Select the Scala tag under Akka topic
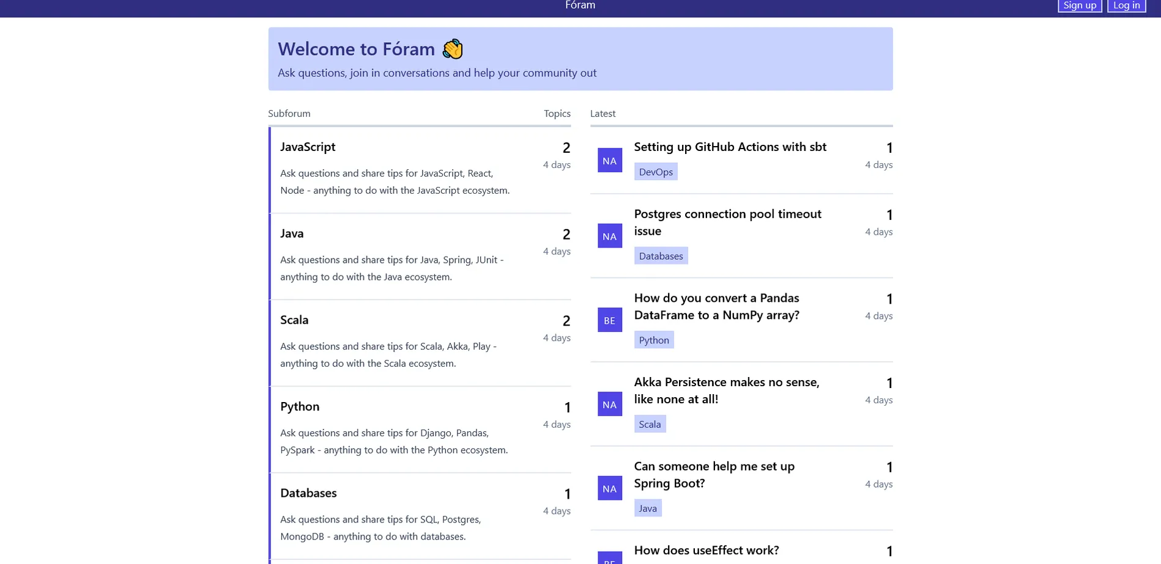This screenshot has height=564, width=1161. (x=650, y=423)
